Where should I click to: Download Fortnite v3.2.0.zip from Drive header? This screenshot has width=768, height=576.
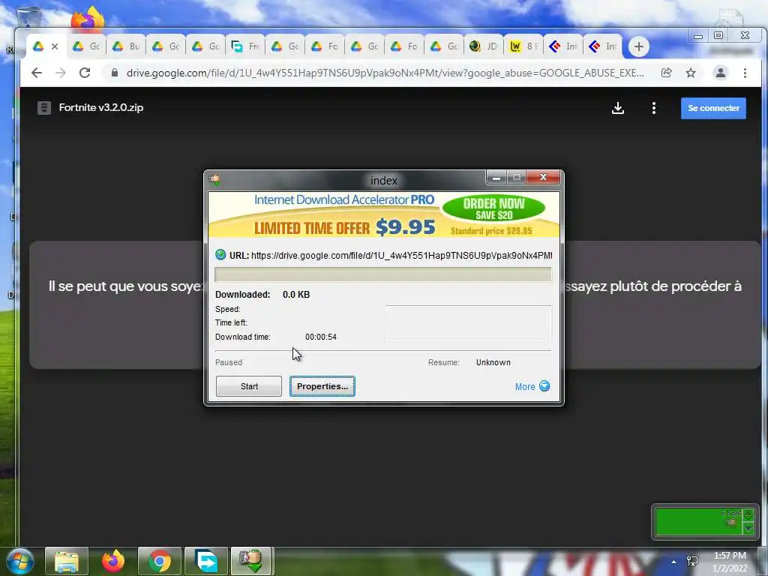pos(618,108)
